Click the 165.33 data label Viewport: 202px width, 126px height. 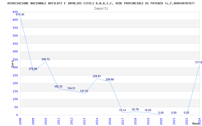pyautogui.click(x=58, y=86)
